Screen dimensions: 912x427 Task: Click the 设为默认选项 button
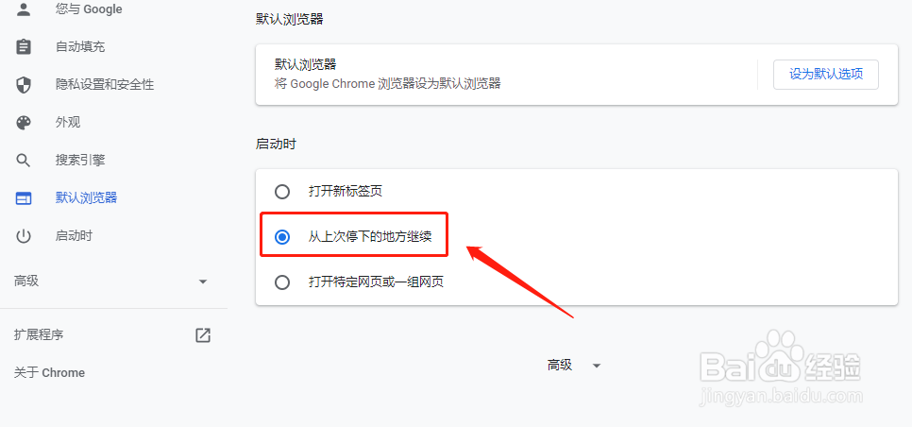point(825,75)
